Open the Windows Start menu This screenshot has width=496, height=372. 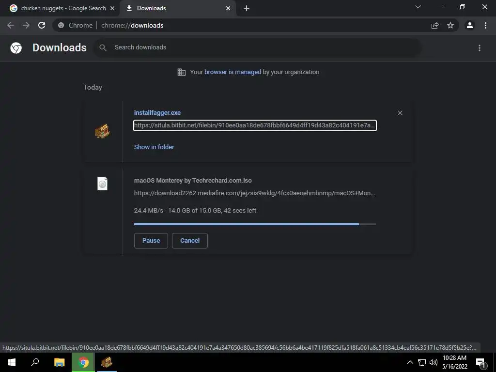(12, 362)
